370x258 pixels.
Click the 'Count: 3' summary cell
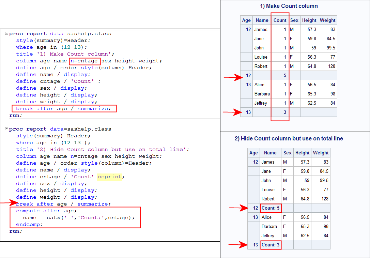pos(271,245)
